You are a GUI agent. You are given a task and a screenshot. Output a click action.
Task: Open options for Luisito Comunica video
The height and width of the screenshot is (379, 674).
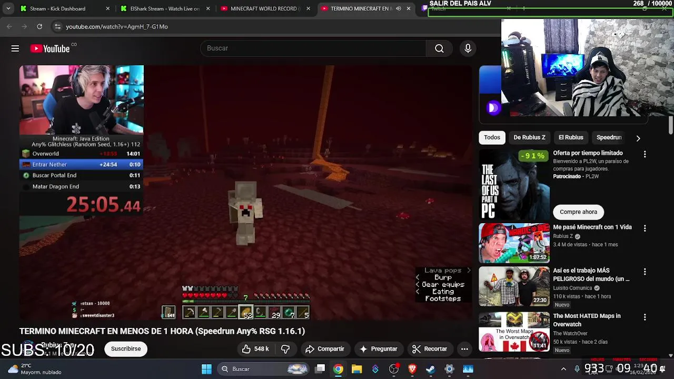[x=645, y=272]
